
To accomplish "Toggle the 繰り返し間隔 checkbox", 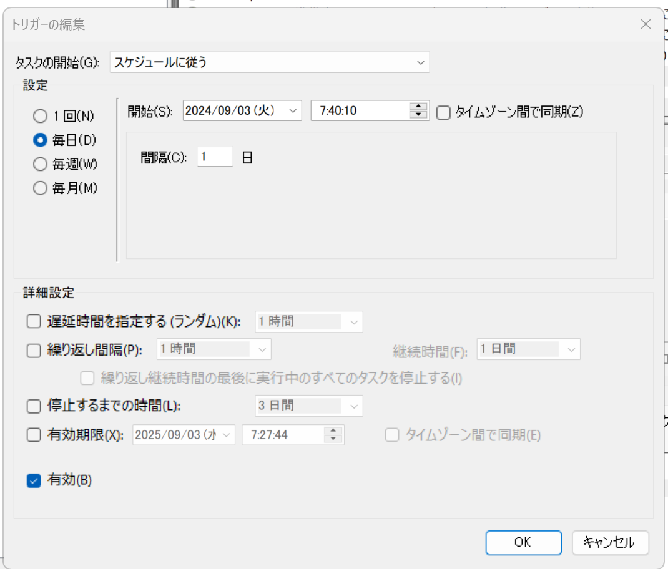I will click(34, 350).
